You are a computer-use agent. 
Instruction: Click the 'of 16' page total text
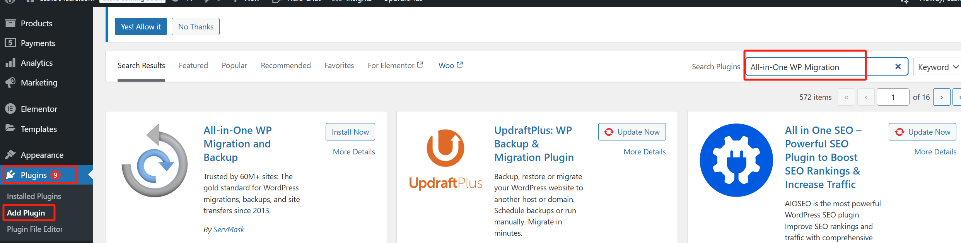(x=921, y=97)
